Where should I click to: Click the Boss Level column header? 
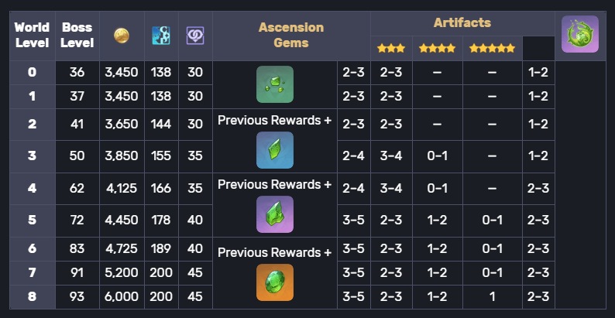click(x=77, y=36)
